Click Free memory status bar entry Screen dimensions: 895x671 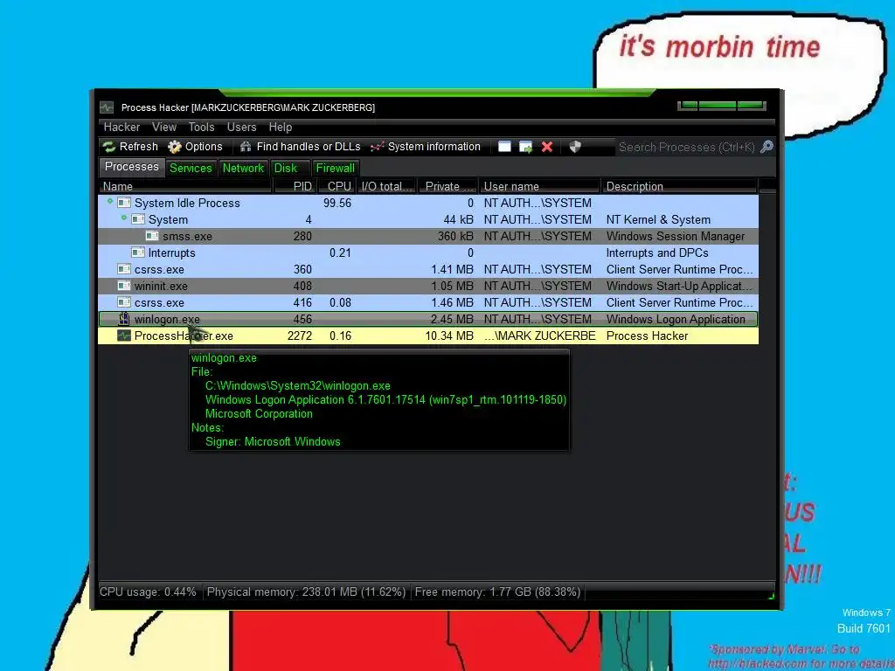(x=497, y=592)
